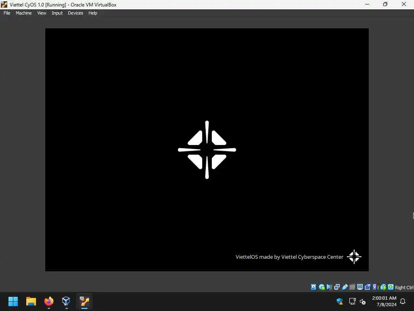
Task: Click the network adapters status icon
Action: pos(337,287)
